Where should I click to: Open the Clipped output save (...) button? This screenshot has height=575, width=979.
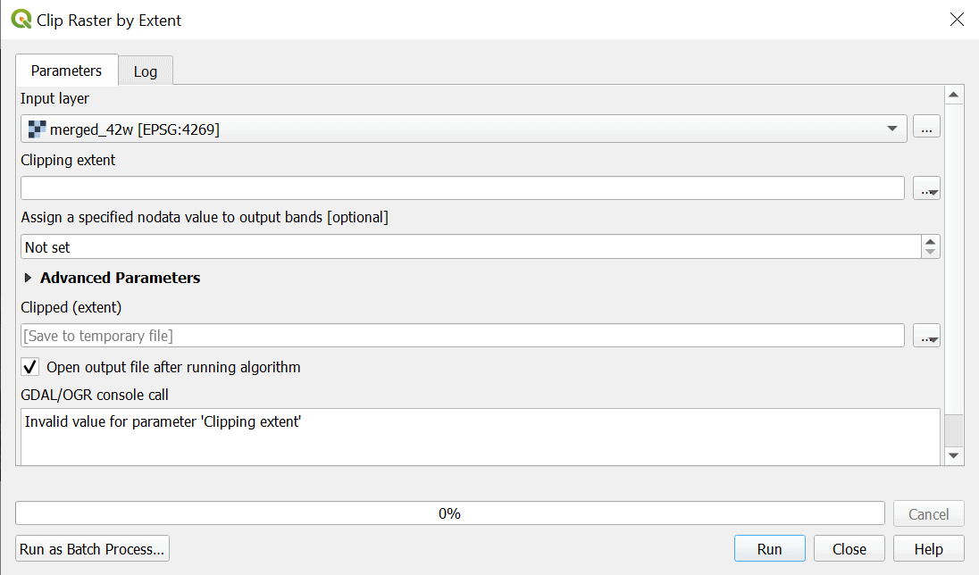tap(926, 335)
